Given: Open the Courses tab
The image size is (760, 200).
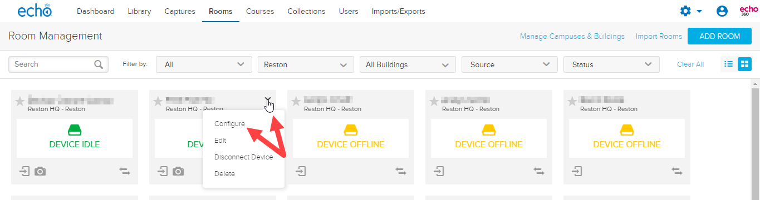Looking at the screenshot, I should click(260, 11).
